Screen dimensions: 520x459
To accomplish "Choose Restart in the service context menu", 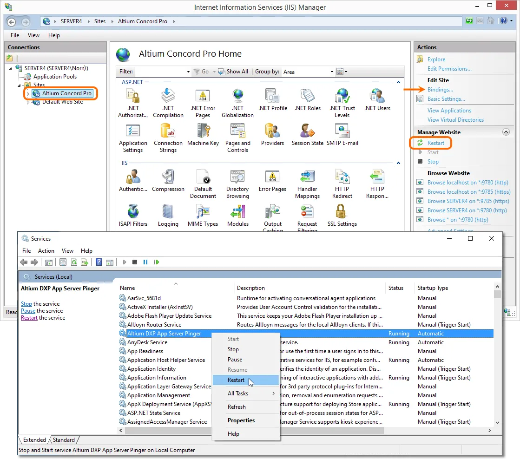I will pos(246,380).
